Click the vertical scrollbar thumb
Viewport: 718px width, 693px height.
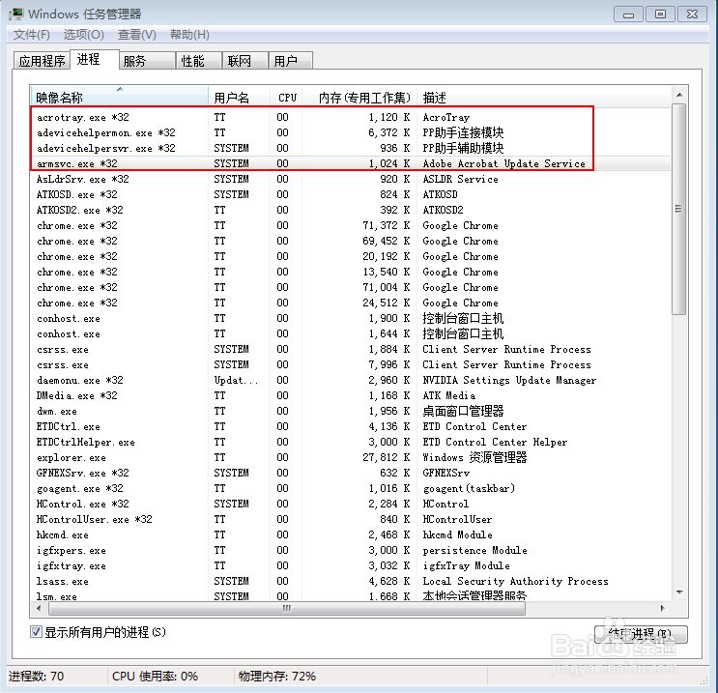click(679, 209)
